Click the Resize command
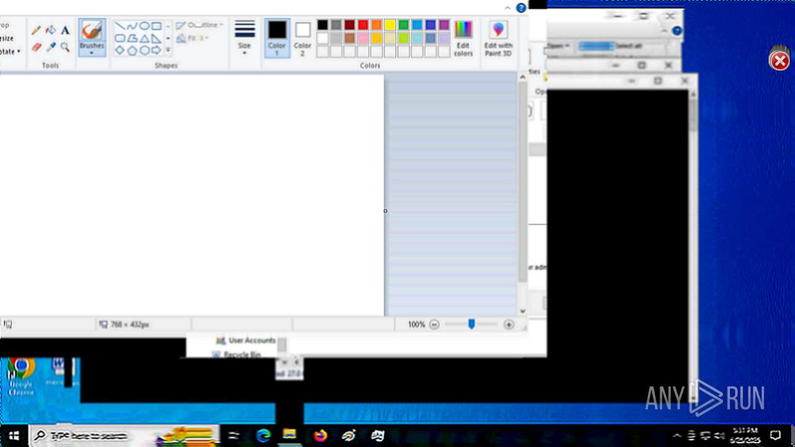This screenshot has height=447, width=795. tap(7, 38)
